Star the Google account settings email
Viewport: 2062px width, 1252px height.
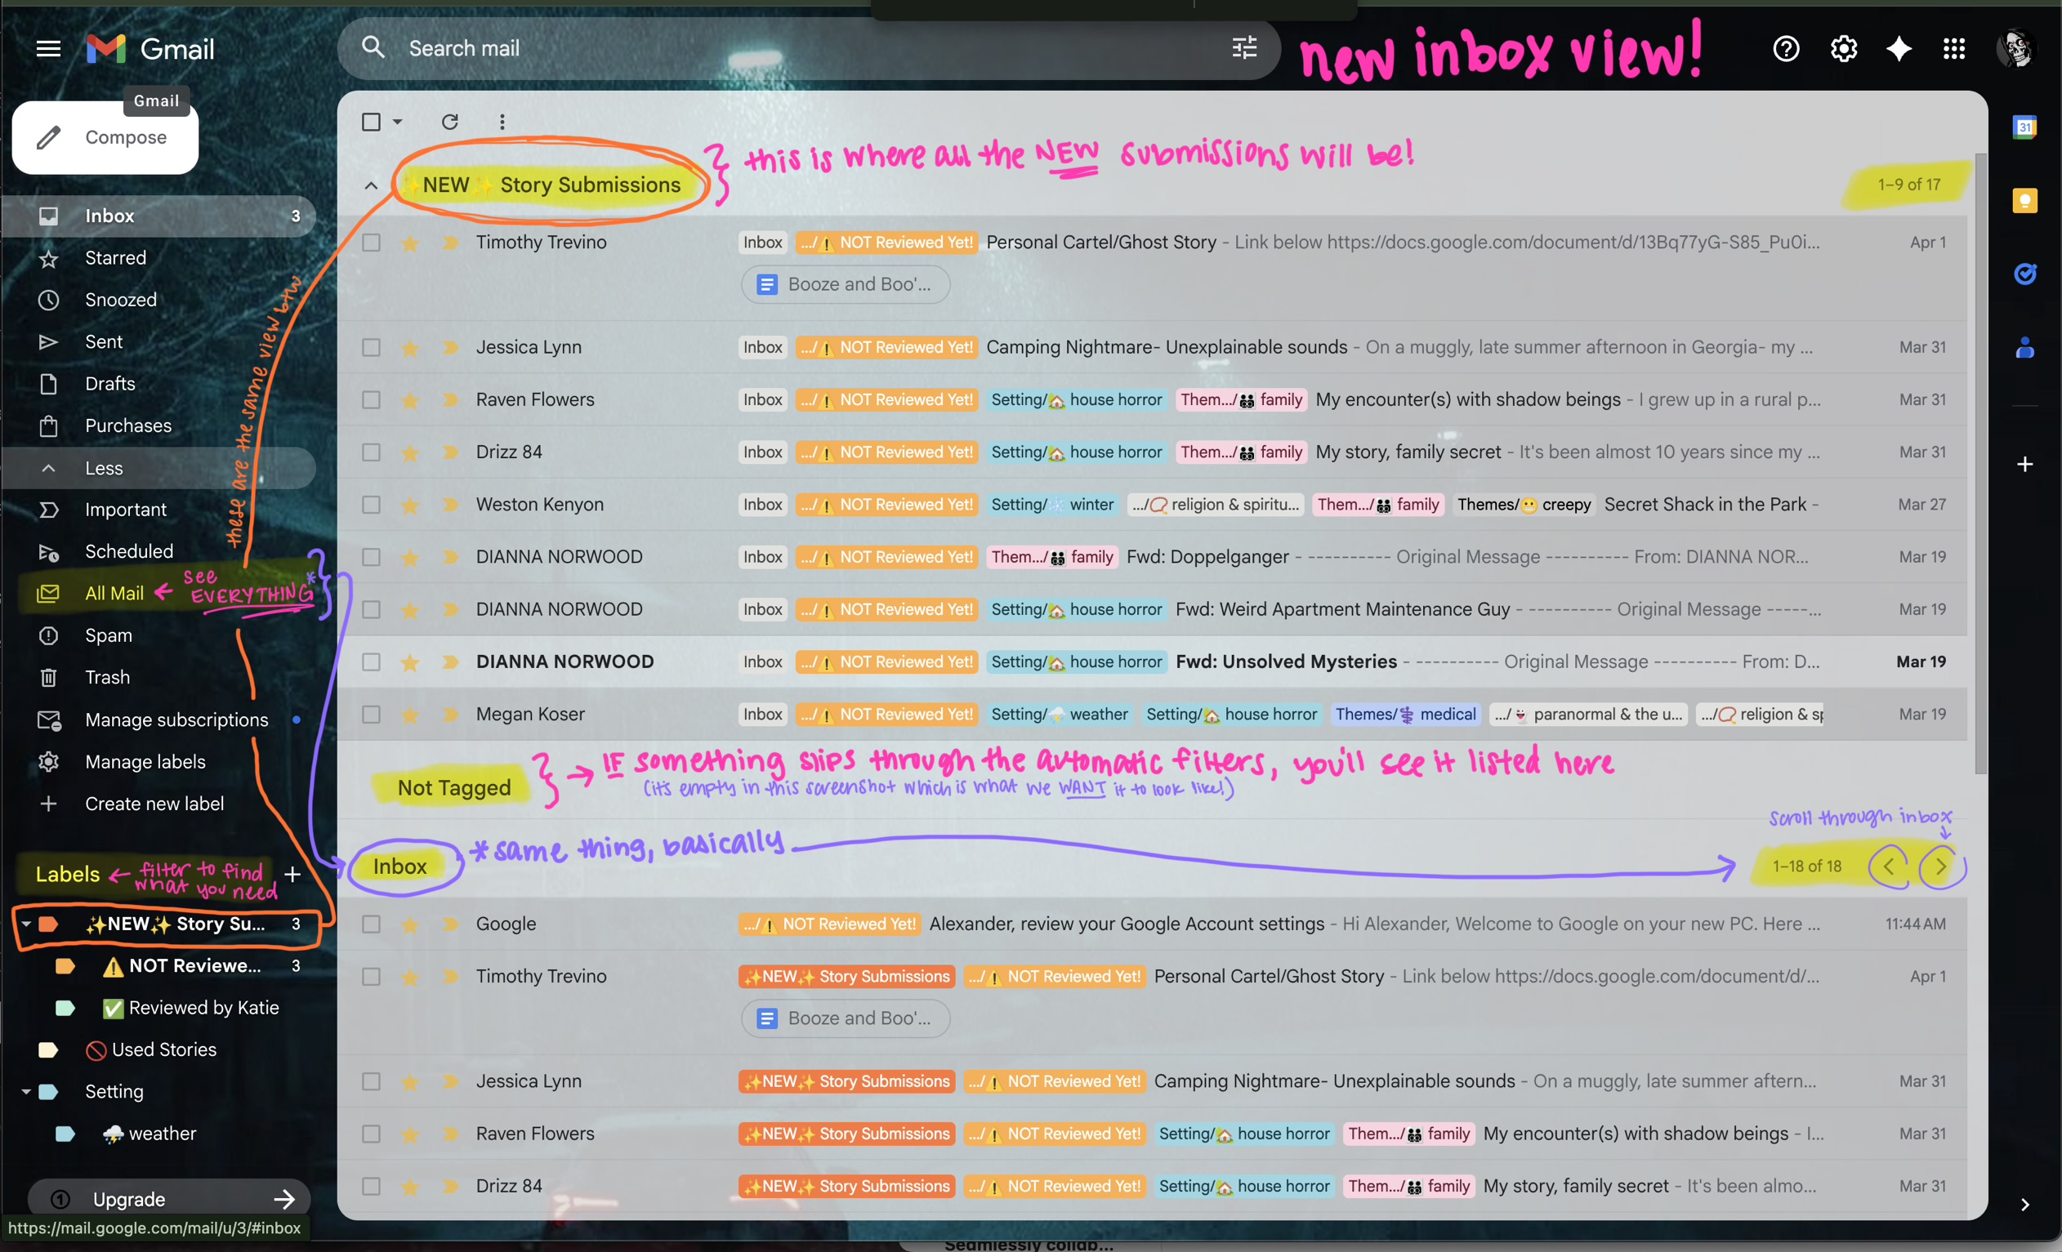click(x=409, y=925)
